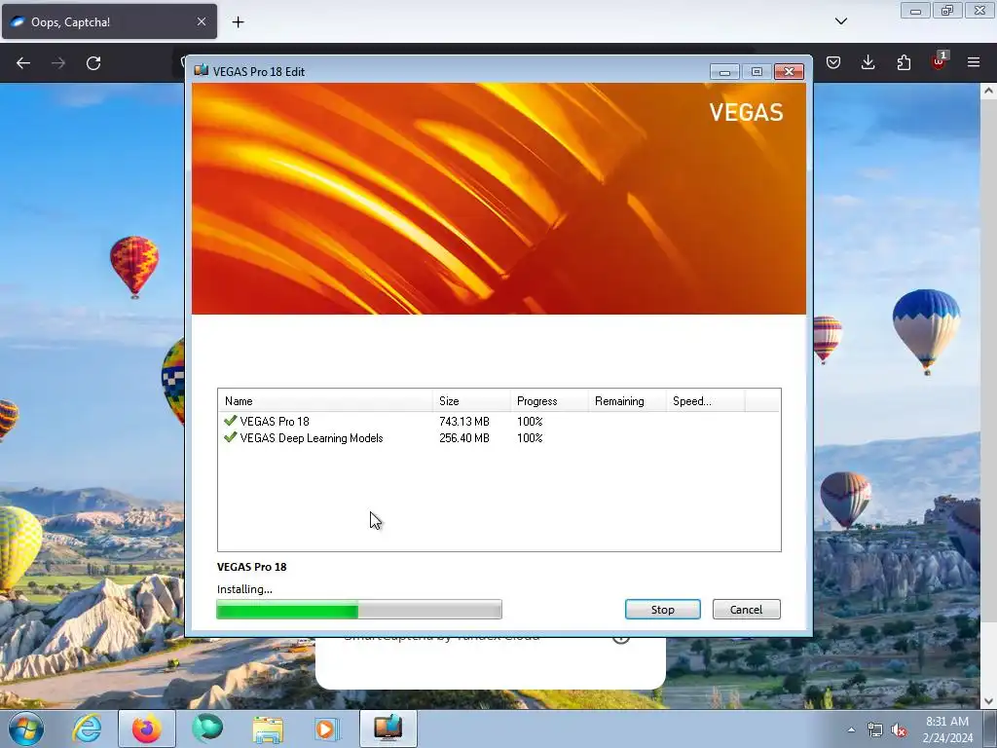Click the network tray icon
This screenshot has width=997, height=748.
pos(875,730)
